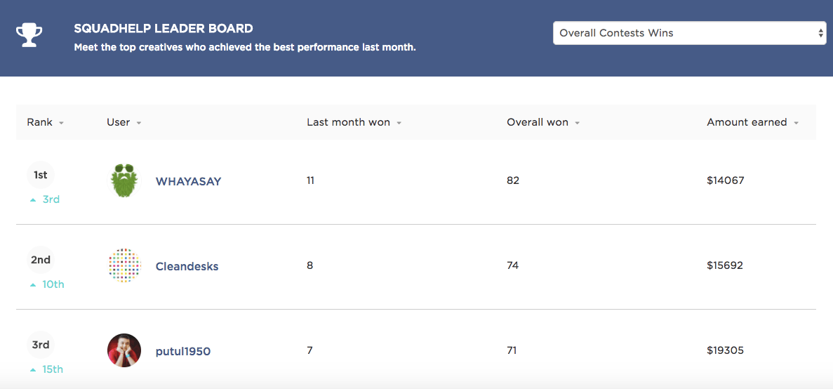Open Cleandesks user profile link
The height and width of the screenshot is (389, 833).
(187, 266)
